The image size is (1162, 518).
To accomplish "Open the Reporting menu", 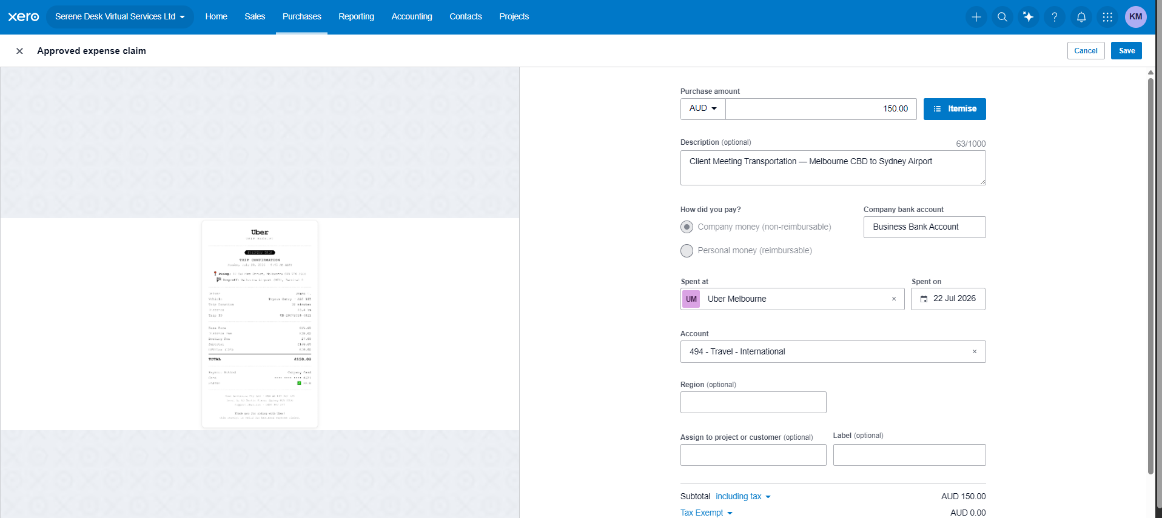I will pyautogui.click(x=356, y=16).
